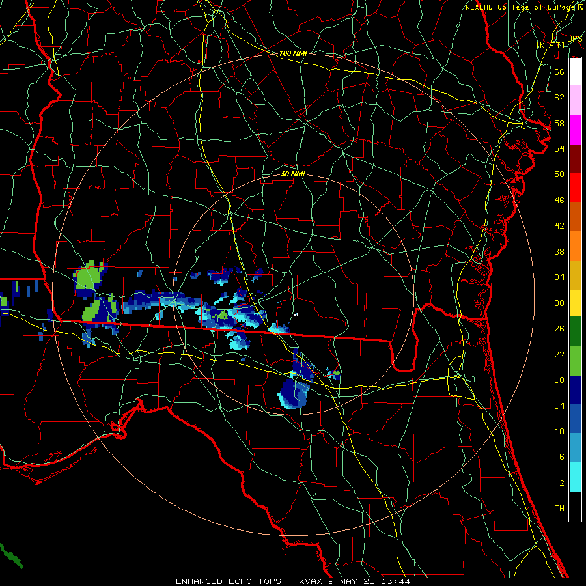Click the '50 NMI' range ring label
This screenshot has height=586, width=586.
293,174
